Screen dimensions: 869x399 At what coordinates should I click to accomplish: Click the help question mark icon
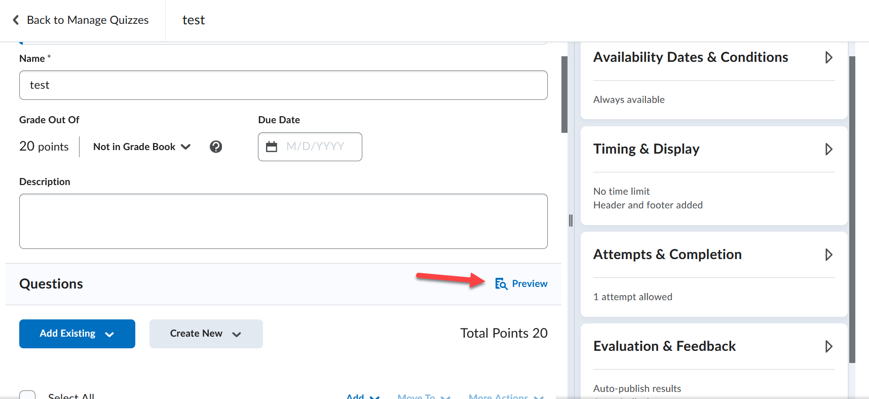coord(216,147)
